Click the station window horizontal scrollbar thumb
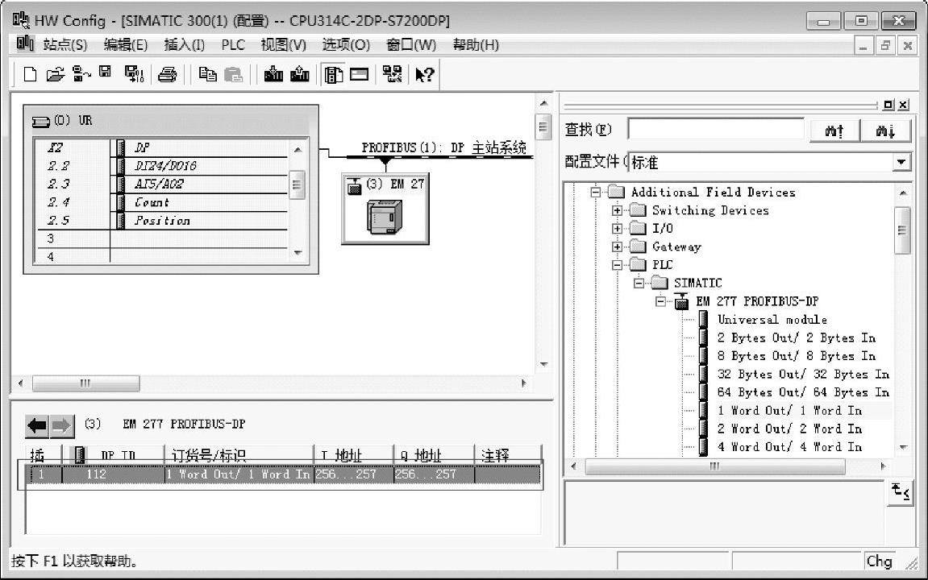This screenshot has width=928, height=580. coord(85,383)
